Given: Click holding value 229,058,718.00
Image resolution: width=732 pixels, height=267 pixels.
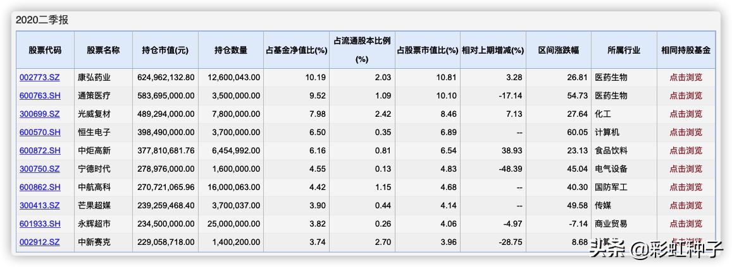Looking at the screenshot, I should 166,242.
